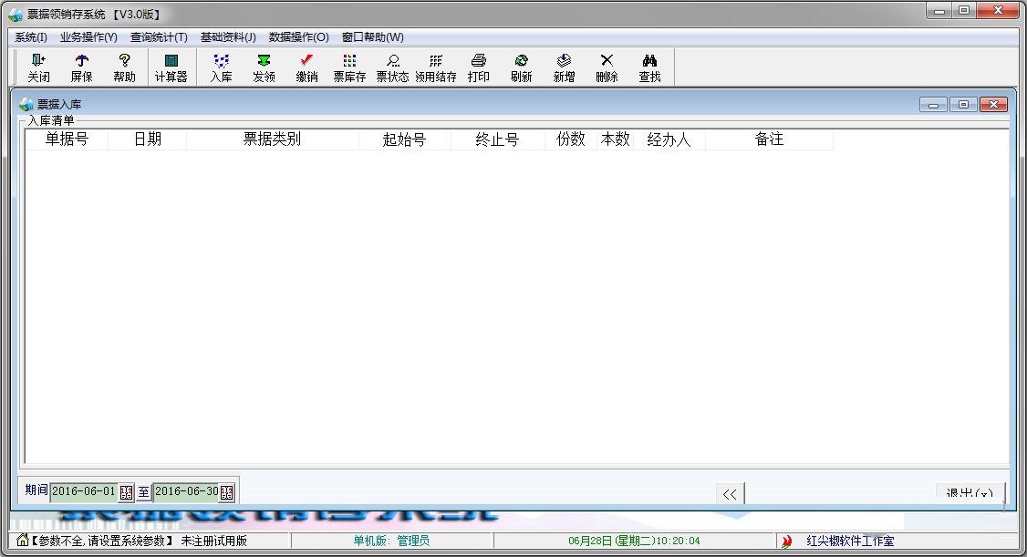Print the list using the 打印 icon
This screenshot has height=557, width=1027.
click(x=478, y=67)
